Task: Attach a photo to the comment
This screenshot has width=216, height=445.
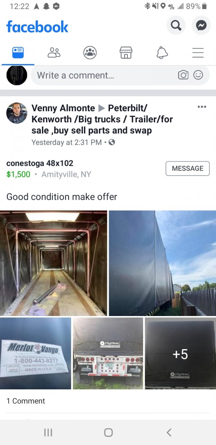Action: click(183, 75)
